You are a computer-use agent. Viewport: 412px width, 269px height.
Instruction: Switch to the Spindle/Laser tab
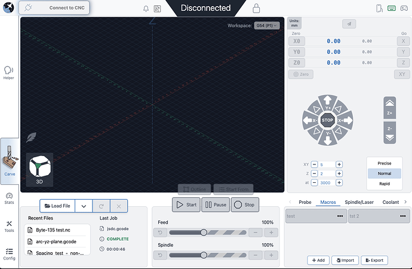coord(359,202)
